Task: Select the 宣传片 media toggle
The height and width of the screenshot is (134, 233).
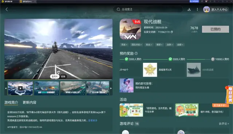Action: click(x=55, y=77)
